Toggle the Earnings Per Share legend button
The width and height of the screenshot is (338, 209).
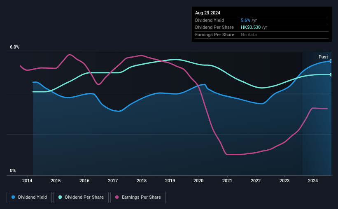coord(138,197)
